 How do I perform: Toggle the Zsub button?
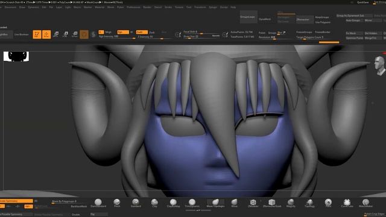152,32
